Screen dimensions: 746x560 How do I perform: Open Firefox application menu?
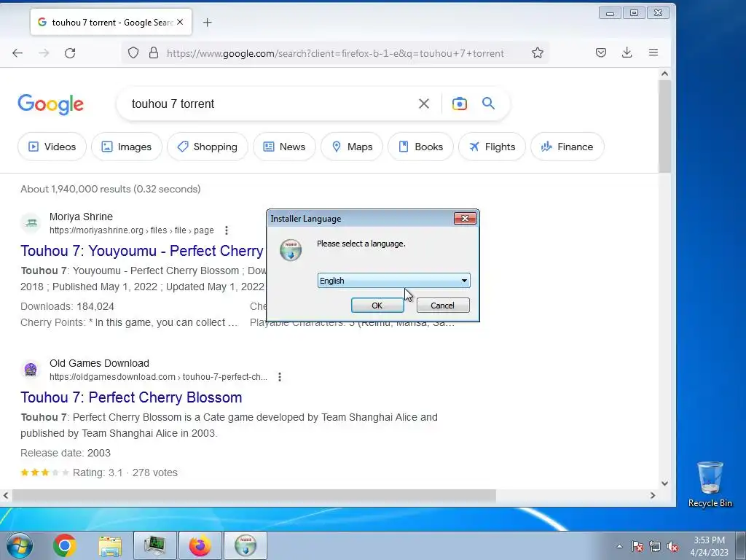(653, 52)
